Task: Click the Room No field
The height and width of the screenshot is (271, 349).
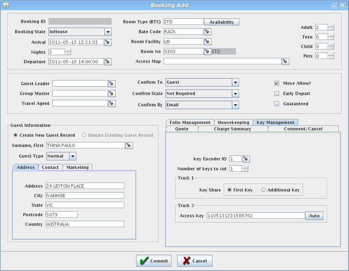Action: pos(184,51)
